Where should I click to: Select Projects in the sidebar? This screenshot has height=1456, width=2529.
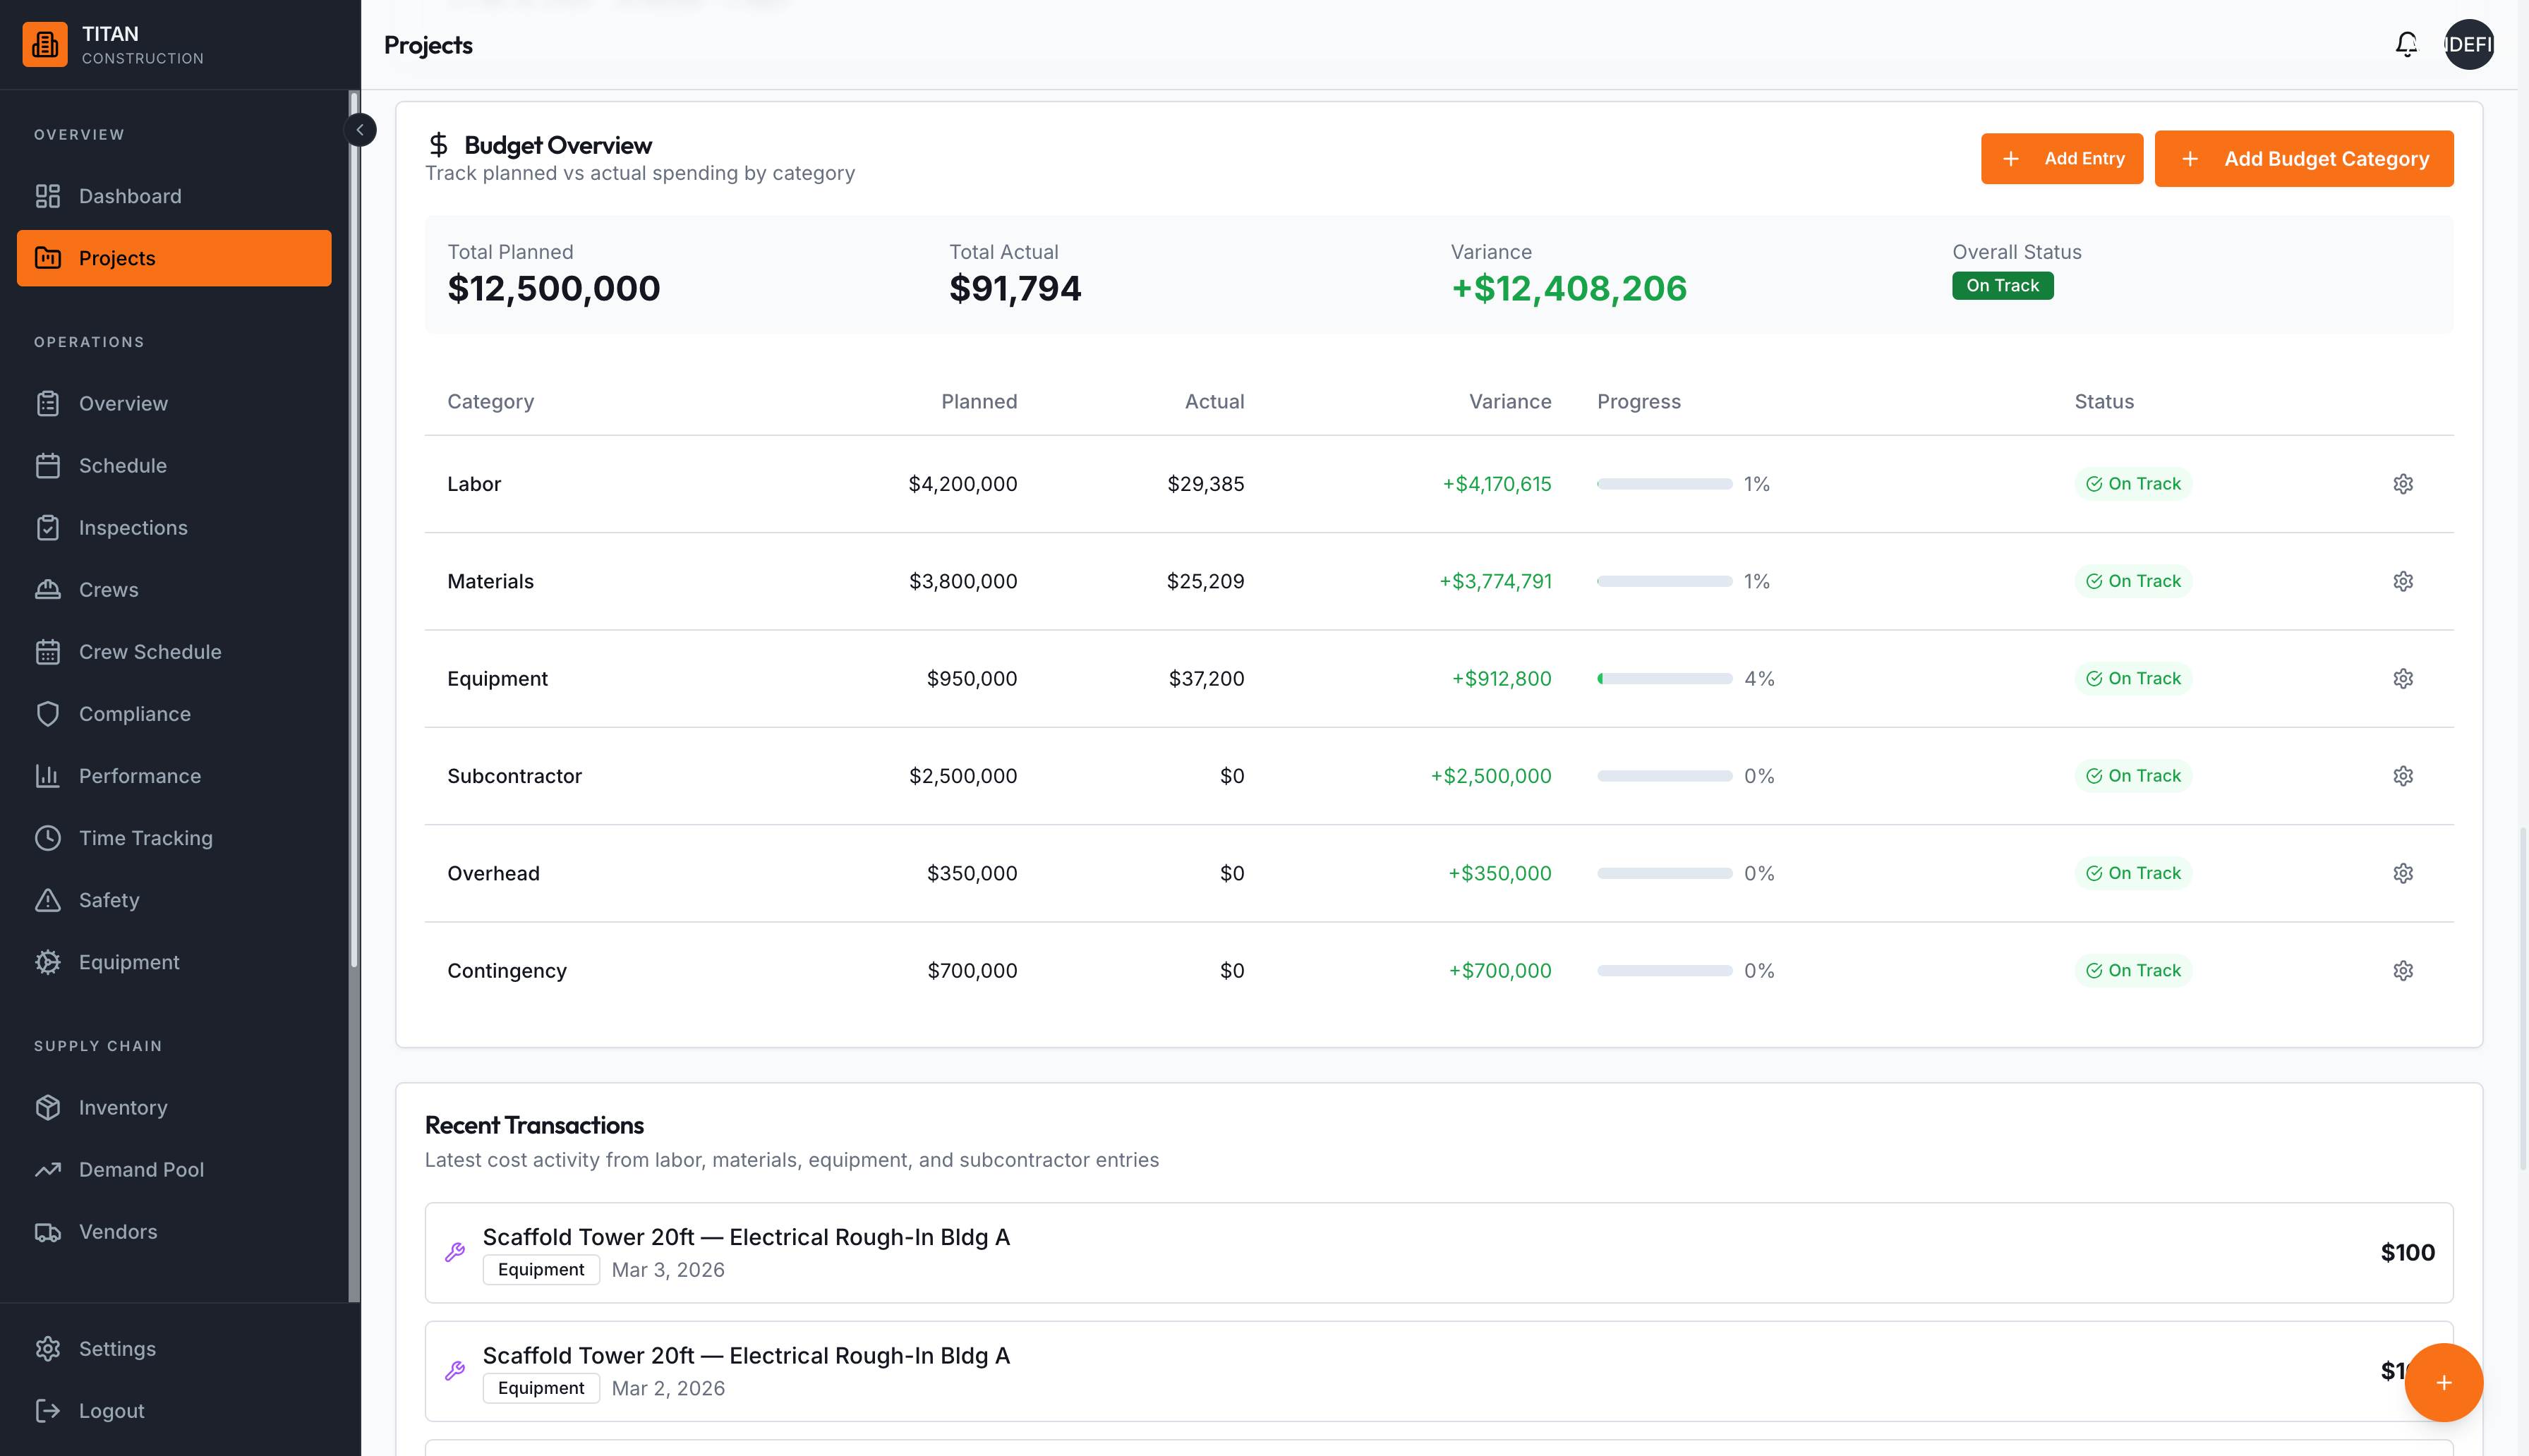tap(174, 258)
